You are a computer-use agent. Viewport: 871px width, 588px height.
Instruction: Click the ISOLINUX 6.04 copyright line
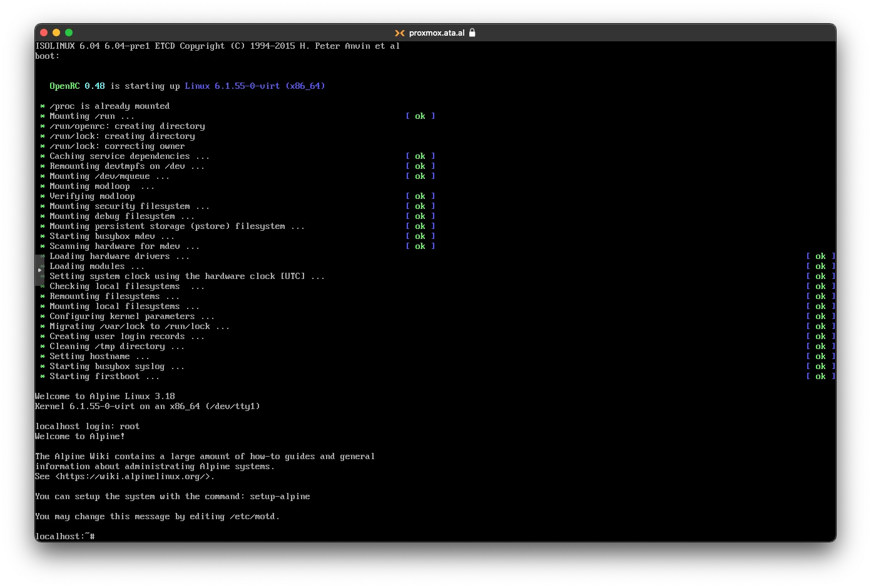click(218, 46)
